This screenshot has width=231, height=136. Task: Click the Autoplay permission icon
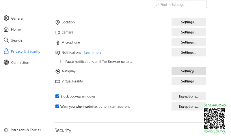(57, 71)
